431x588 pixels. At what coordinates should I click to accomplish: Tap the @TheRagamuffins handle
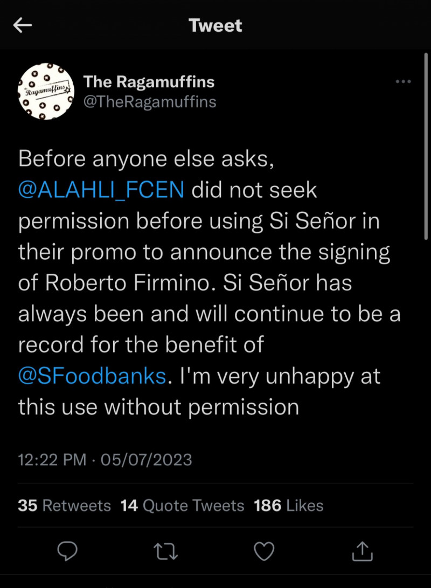tap(150, 101)
